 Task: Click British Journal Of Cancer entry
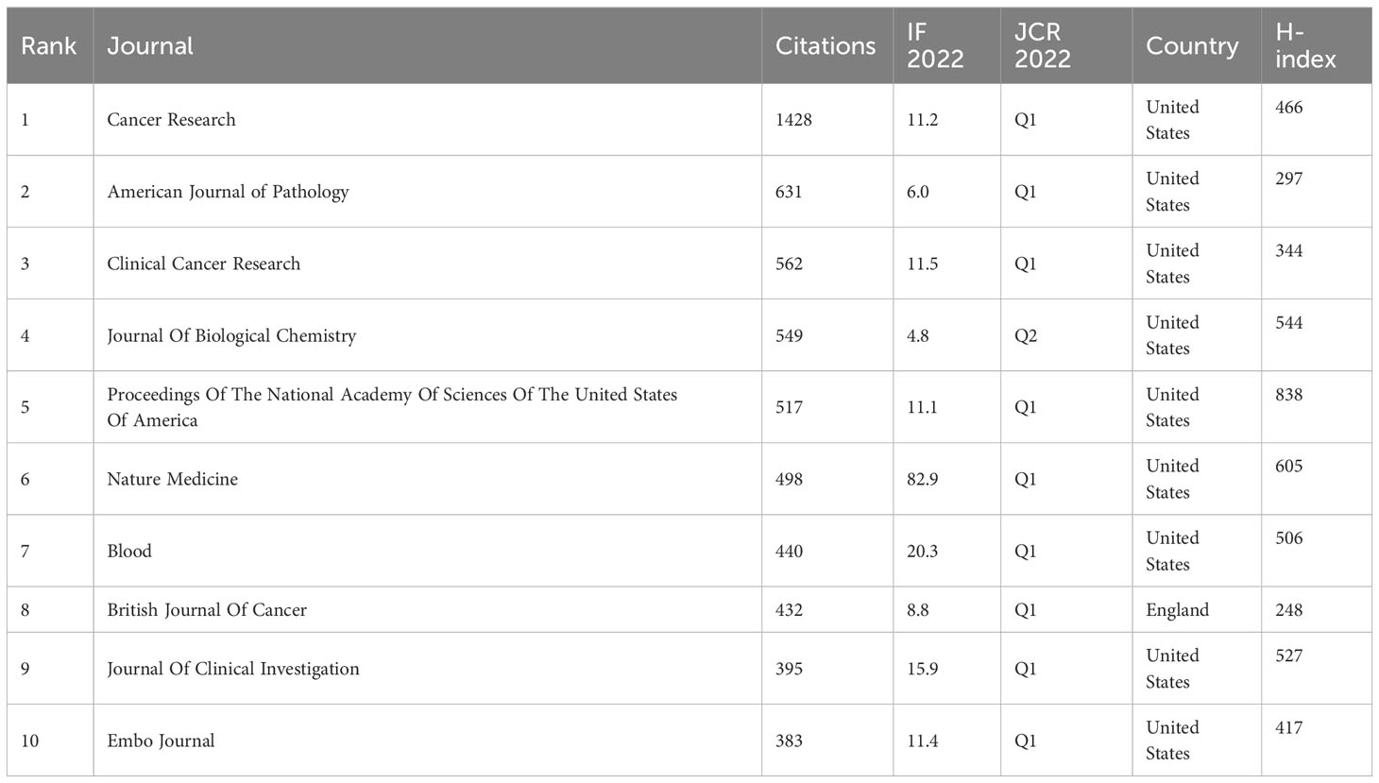click(x=207, y=609)
